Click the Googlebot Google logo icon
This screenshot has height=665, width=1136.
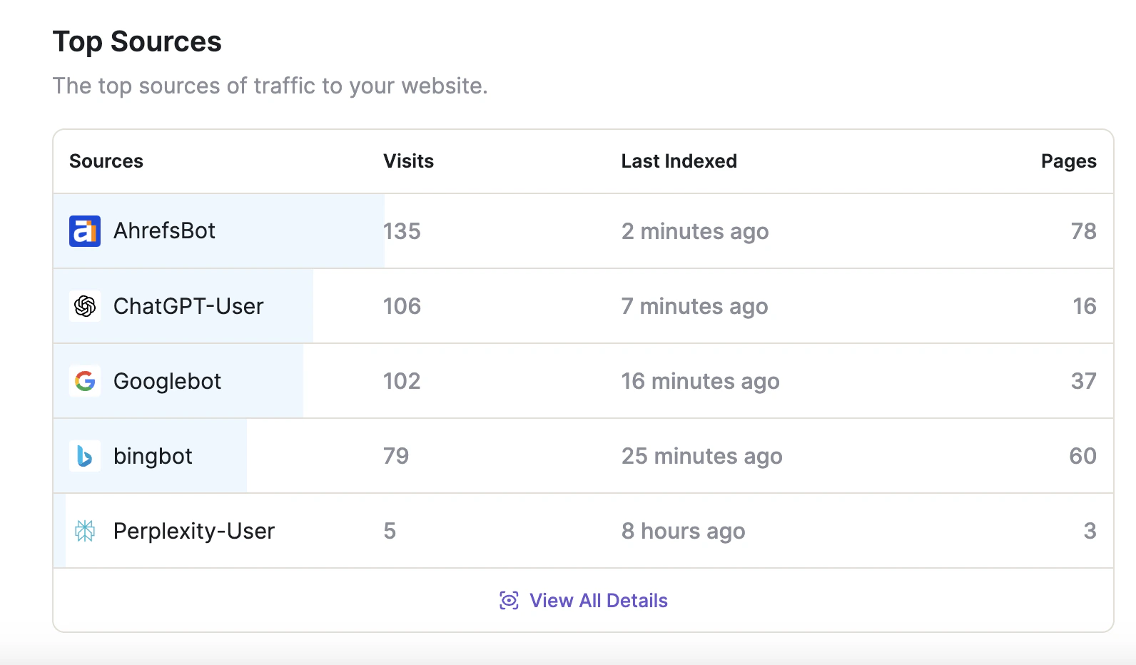(85, 381)
